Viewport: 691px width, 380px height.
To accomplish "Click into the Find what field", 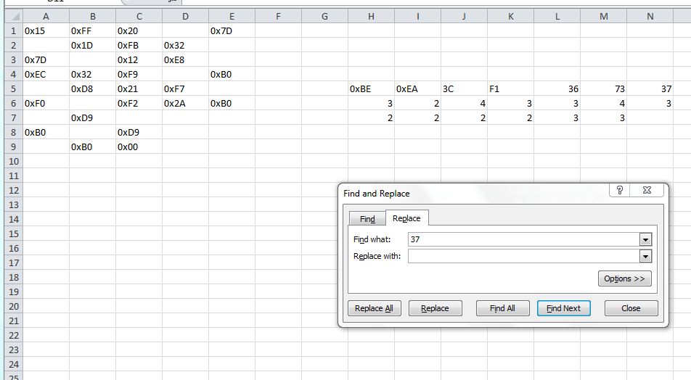I will 524,239.
